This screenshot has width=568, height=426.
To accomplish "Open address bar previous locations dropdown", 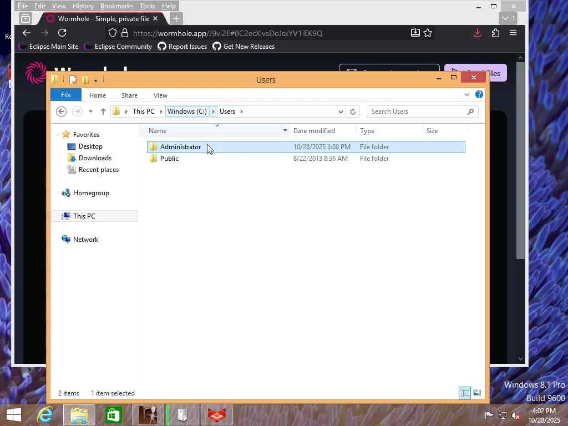I will (341, 111).
